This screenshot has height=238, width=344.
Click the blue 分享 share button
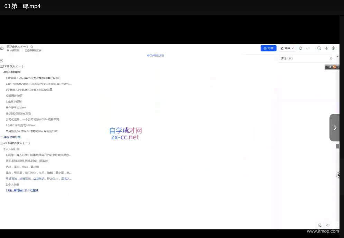point(268,48)
